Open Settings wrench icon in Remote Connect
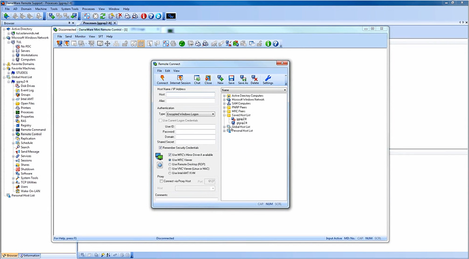The width and height of the screenshot is (469, 259). pyautogui.click(x=268, y=80)
